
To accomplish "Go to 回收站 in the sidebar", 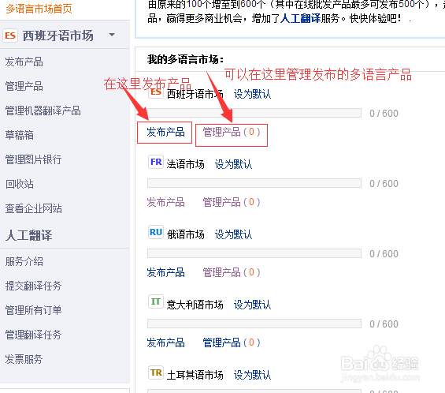I will coord(20,184).
